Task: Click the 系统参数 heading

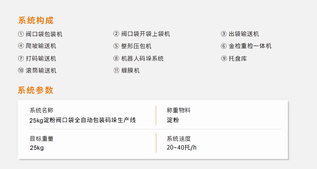Action: pyautogui.click(x=35, y=90)
